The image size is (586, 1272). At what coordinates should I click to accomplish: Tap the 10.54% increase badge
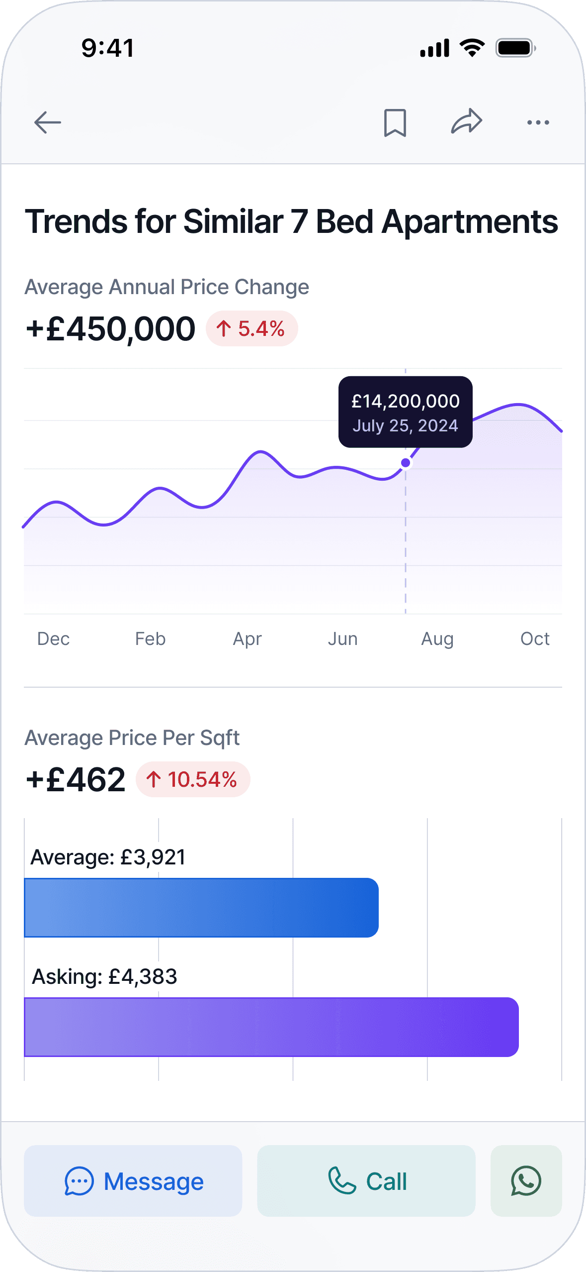[193, 779]
